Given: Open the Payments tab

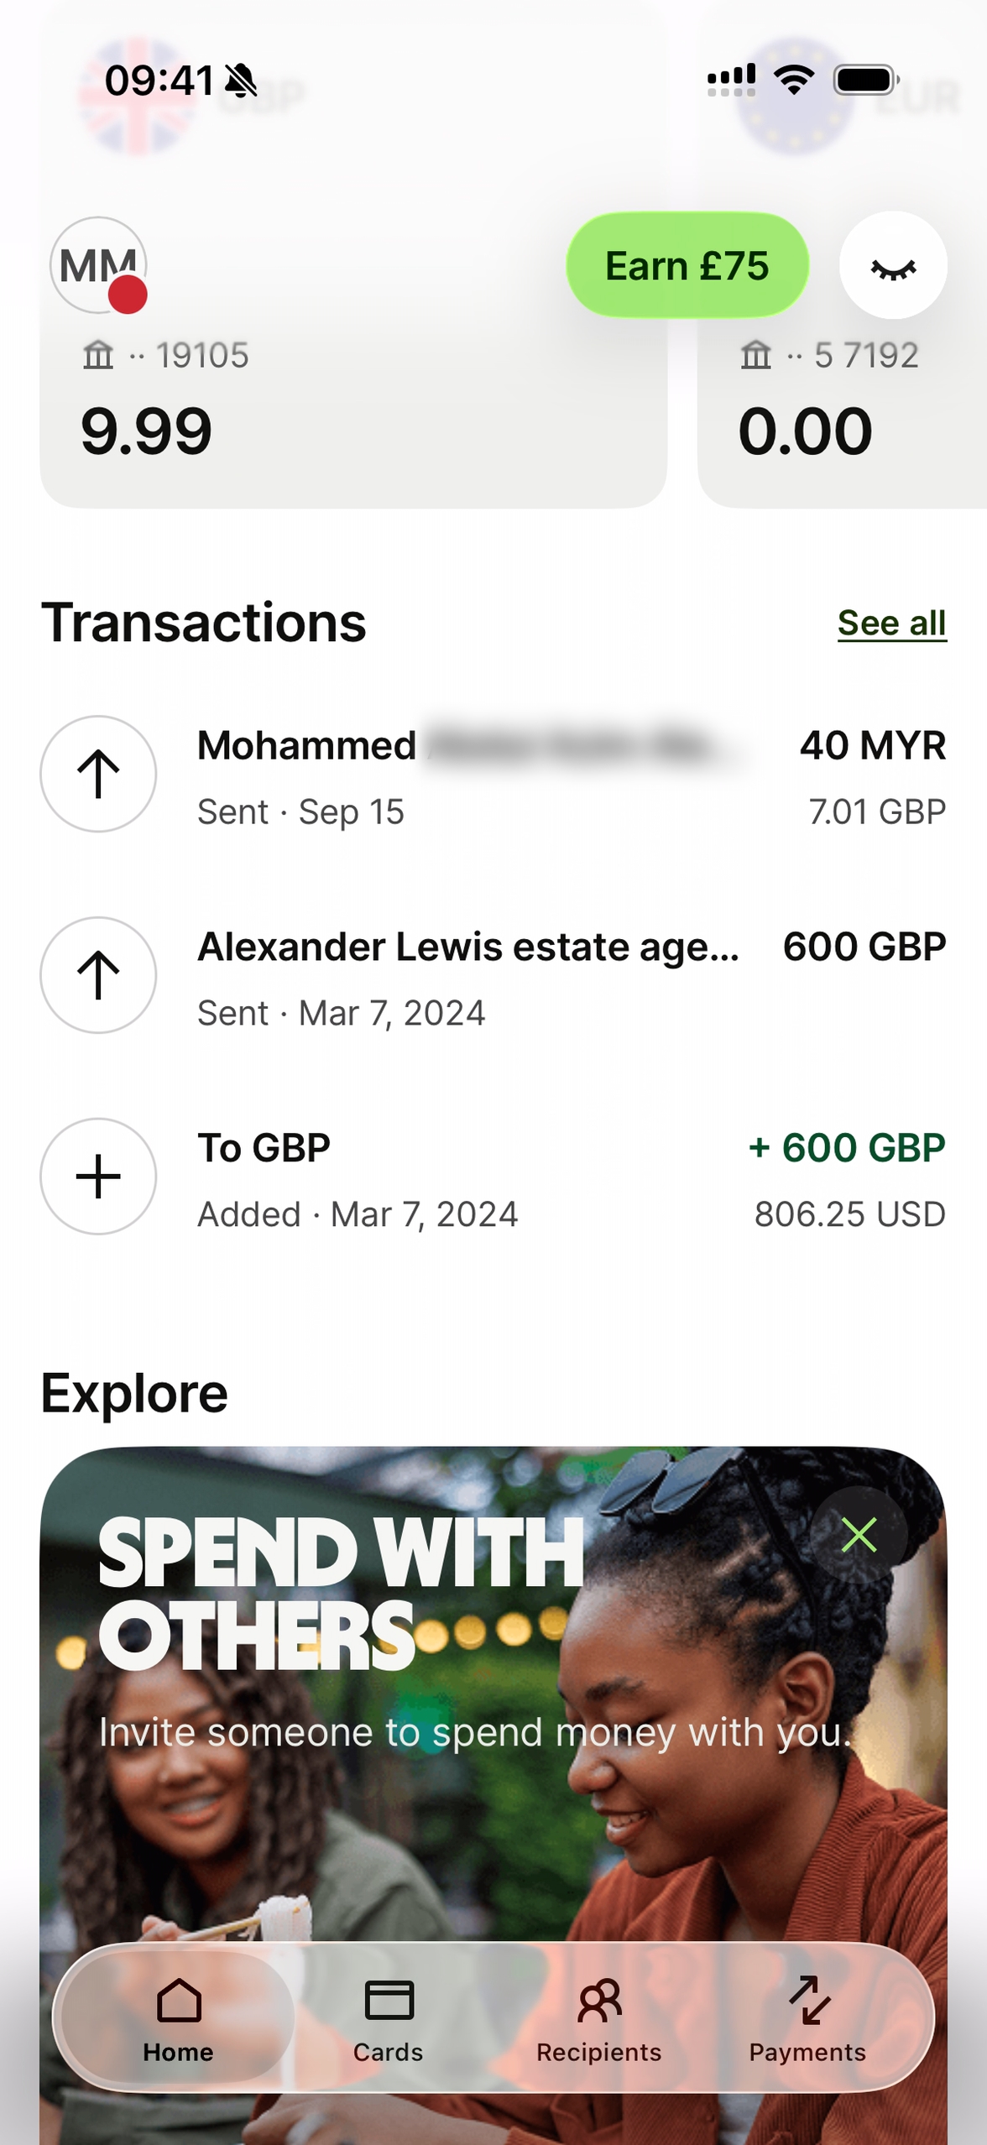Looking at the screenshot, I should [x=807, y=2017].
